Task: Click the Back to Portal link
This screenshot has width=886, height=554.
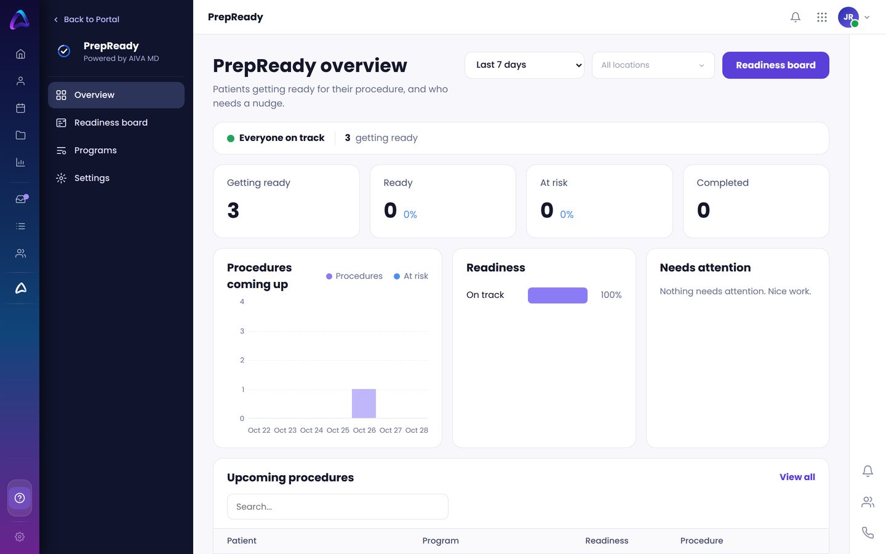Action: coord(86,19)
